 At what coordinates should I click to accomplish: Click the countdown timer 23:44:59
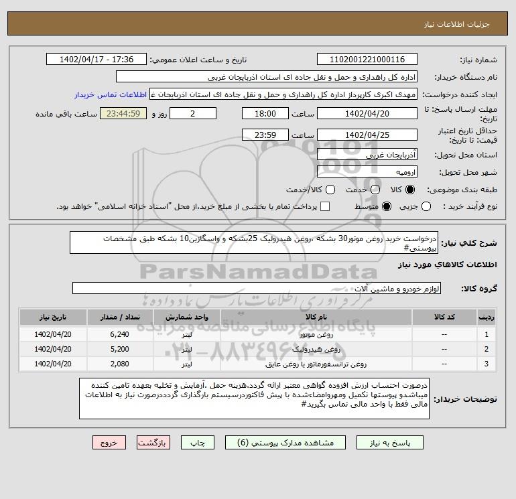[x=123, y=113]
